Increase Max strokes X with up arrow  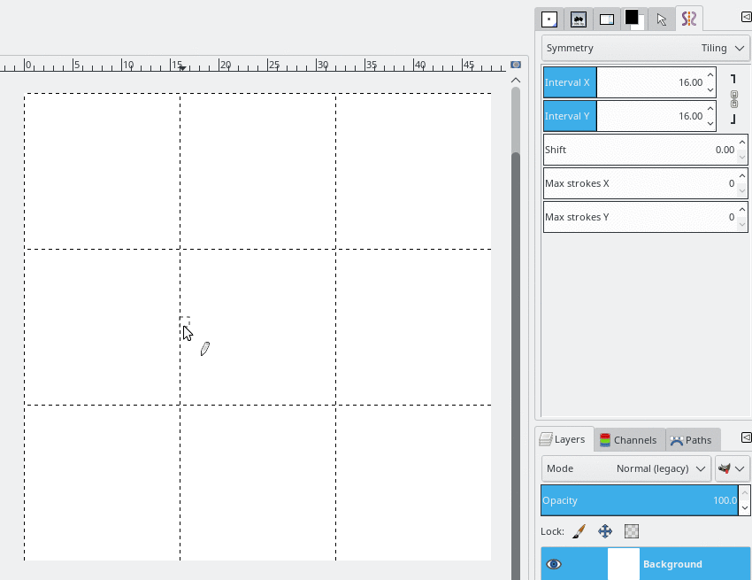pos(742,176)
